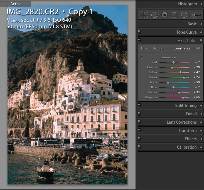The image size is (204, 190).
Task: Toggle the Transform panel switch
Action: (139, 130)
